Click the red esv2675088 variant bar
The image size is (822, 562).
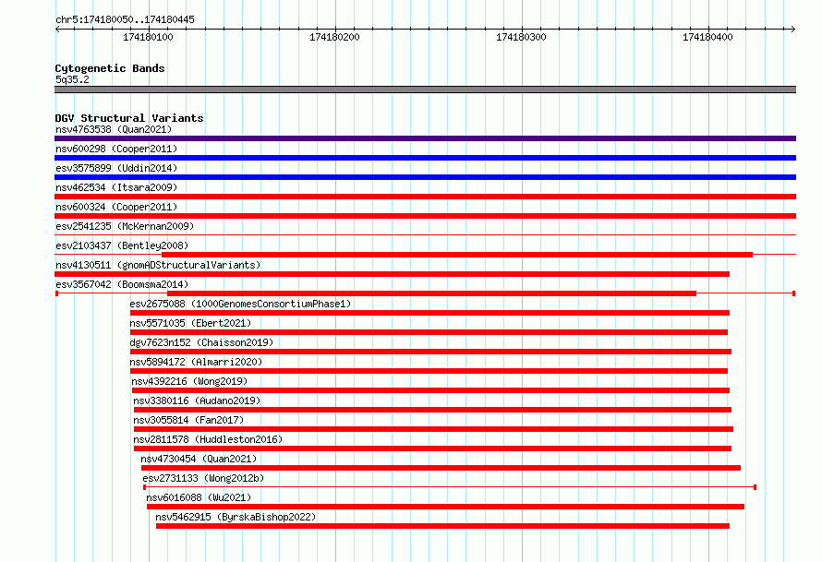[429, 313]
